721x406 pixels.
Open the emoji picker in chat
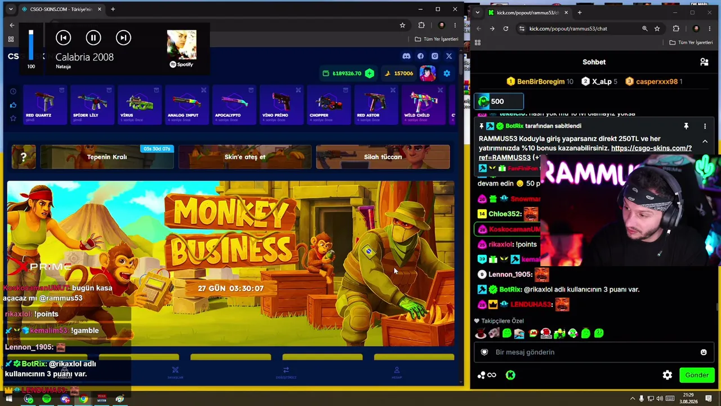[704, 352]
